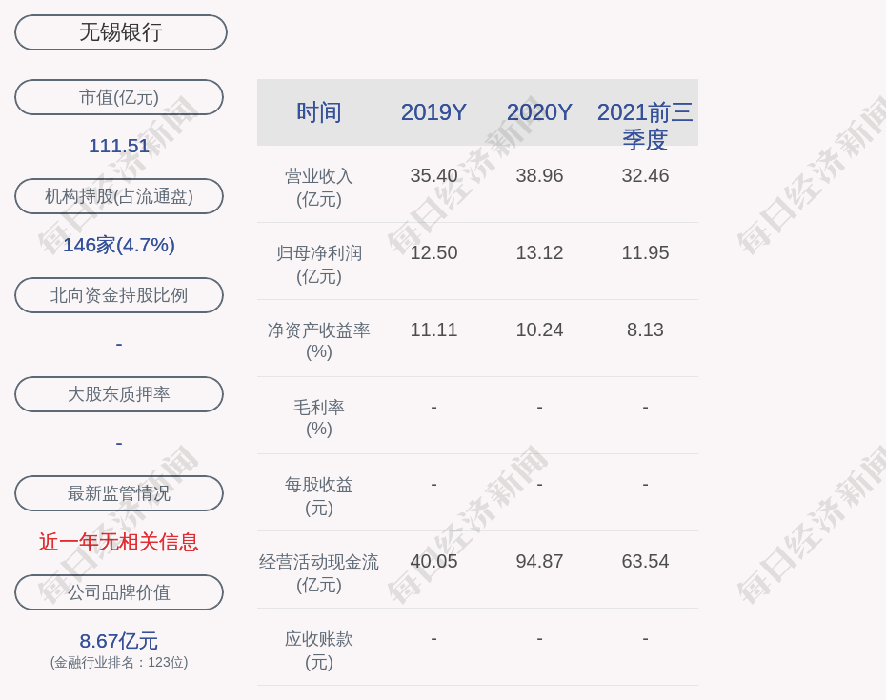Select the institutional holding value 146家(4.7%)
Screen dimensions: 886x700
click(x=119, y=245)
